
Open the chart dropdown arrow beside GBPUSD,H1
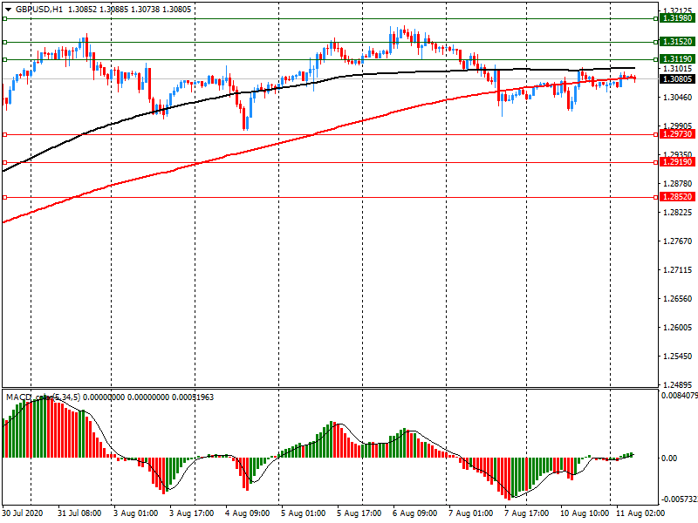tap(8, 10)
